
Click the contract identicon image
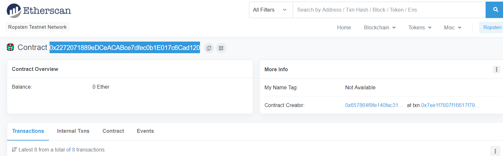point(10,47)
